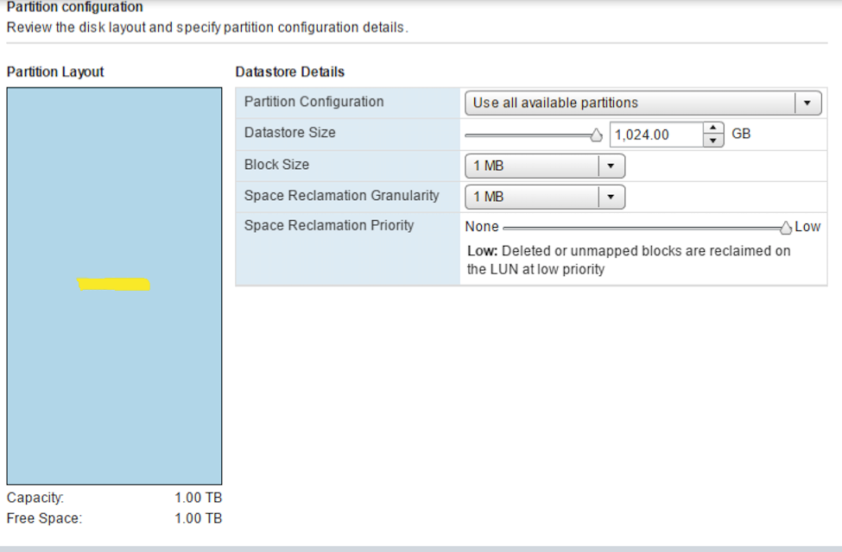Increase Datastore Size with the up stepper arrow
This screenshot has height=552, width=842.
point(712,129)
